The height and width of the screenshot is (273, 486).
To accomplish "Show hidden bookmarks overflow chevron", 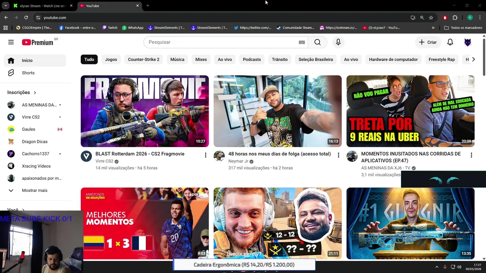I will pos(433,28).
